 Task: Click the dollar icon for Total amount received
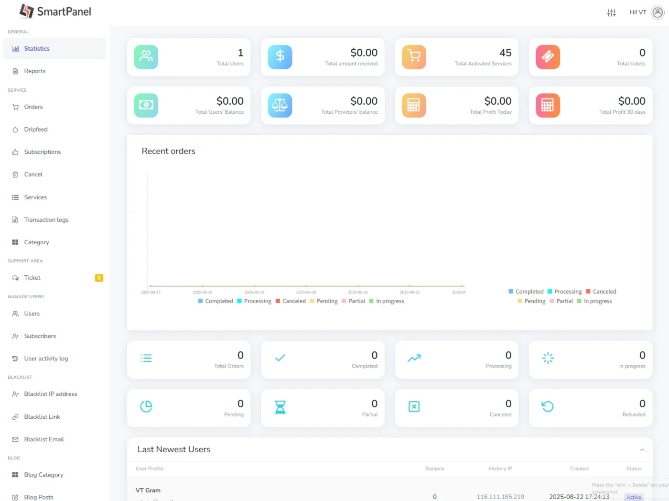[280, 57]
